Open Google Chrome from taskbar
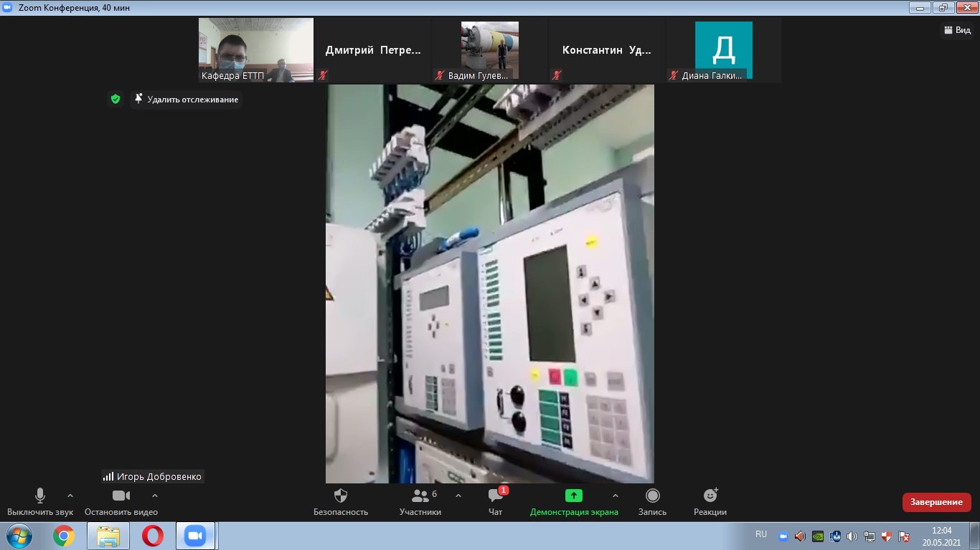The height and width of the screenshot is (550, 980). (x=64, y=536)
